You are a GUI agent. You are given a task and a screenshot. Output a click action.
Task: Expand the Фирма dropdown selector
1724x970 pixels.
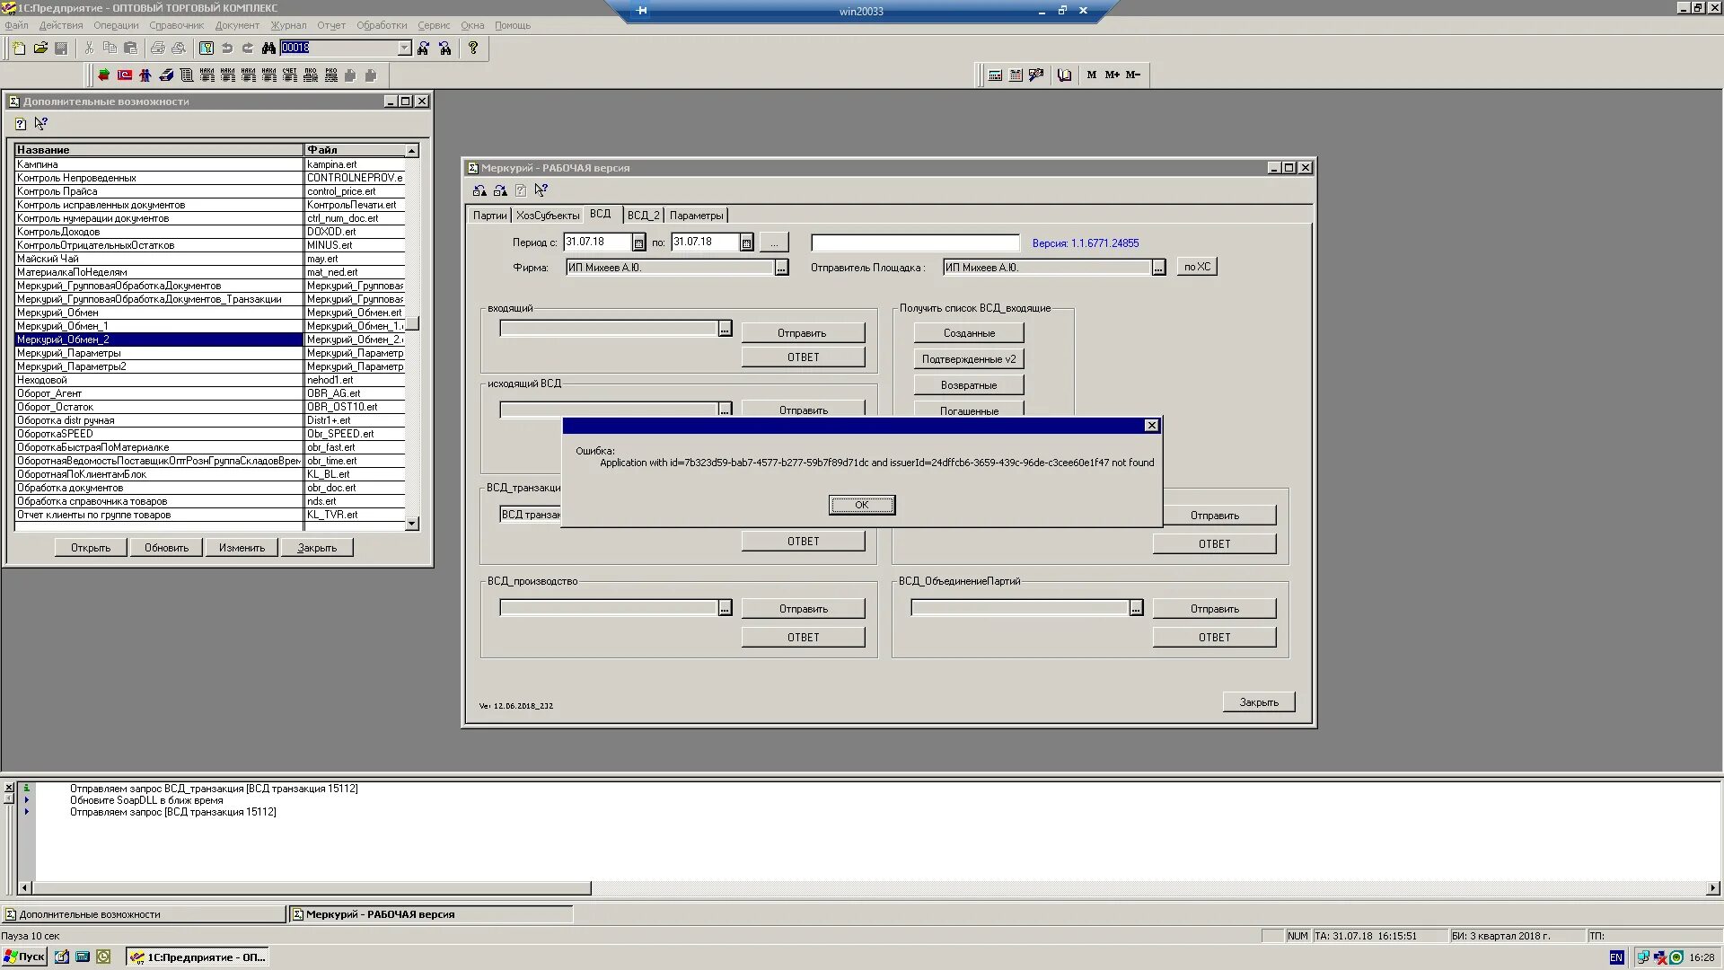pyautogui.click(x=781, y=267)
